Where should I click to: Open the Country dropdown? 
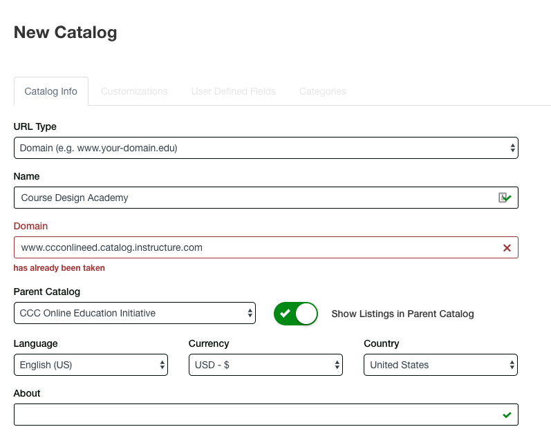click(x=440, y=365)
